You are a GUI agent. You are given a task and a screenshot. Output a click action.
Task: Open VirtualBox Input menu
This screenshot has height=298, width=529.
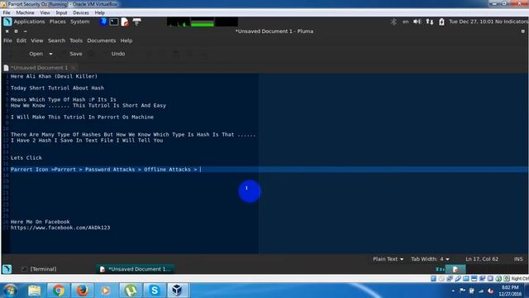coord(61,13)
